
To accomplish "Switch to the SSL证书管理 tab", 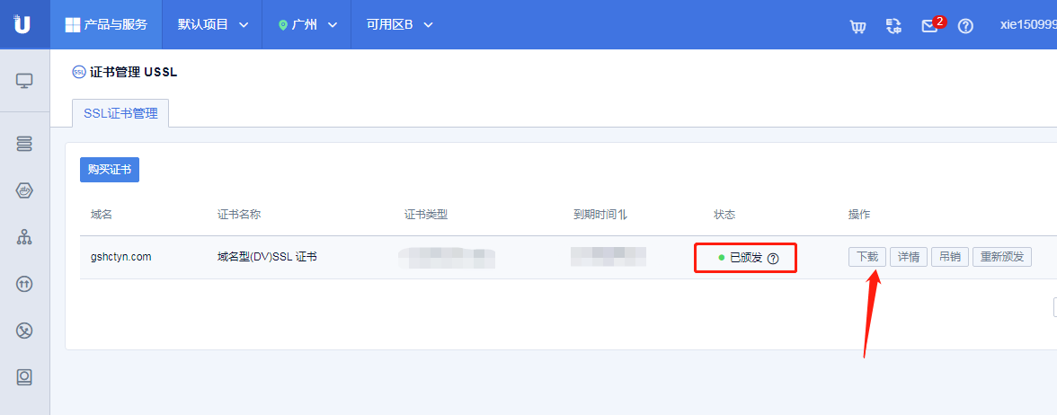I will pyautogui.click(x=120, y=113).
